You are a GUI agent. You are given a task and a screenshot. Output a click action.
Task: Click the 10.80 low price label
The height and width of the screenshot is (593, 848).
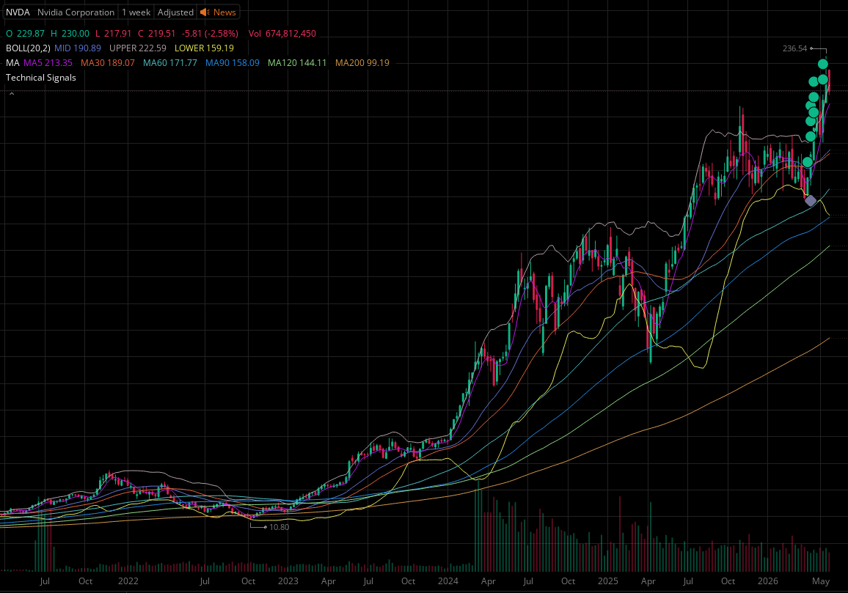point(279,527)
